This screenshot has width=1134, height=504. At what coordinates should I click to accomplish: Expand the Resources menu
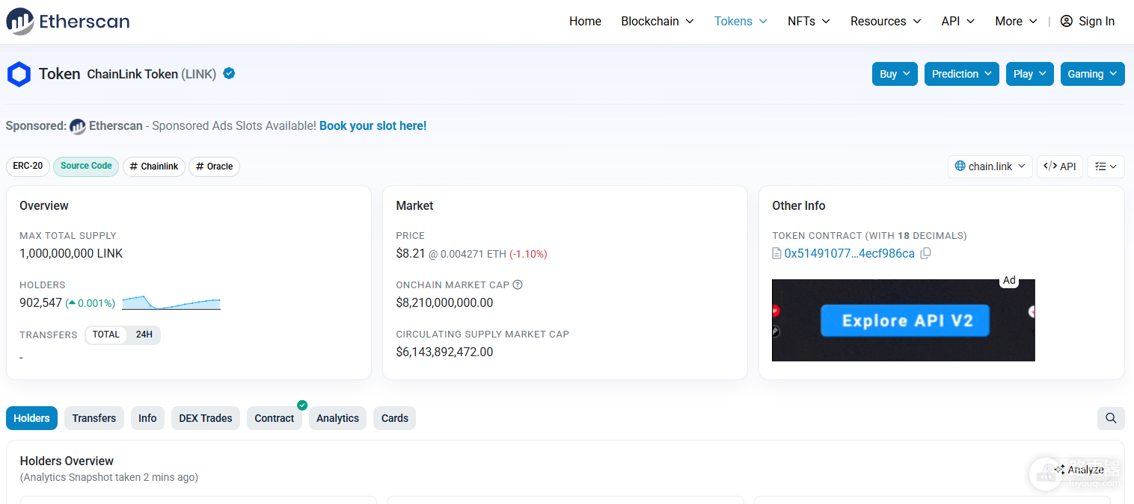pos(886,21)
